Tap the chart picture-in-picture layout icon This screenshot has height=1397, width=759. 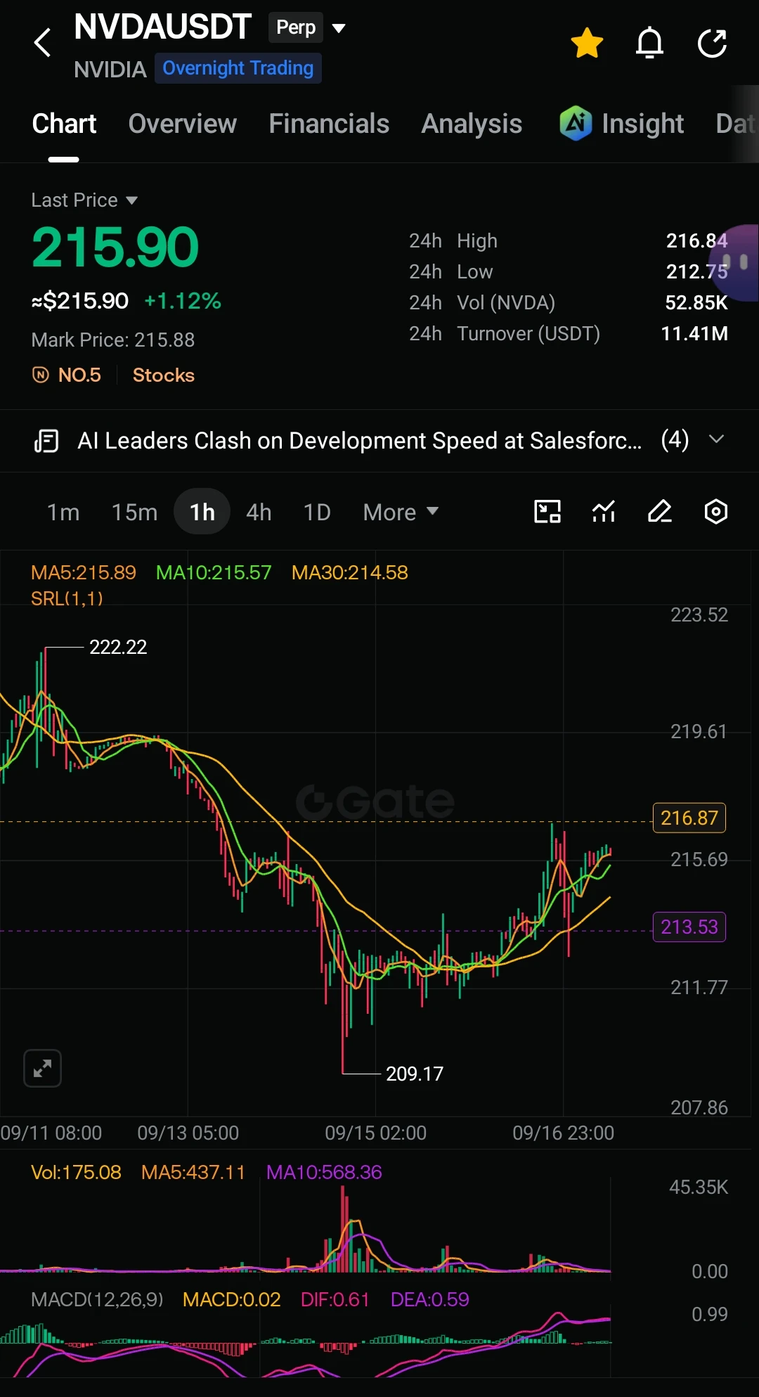coord(547,511)
